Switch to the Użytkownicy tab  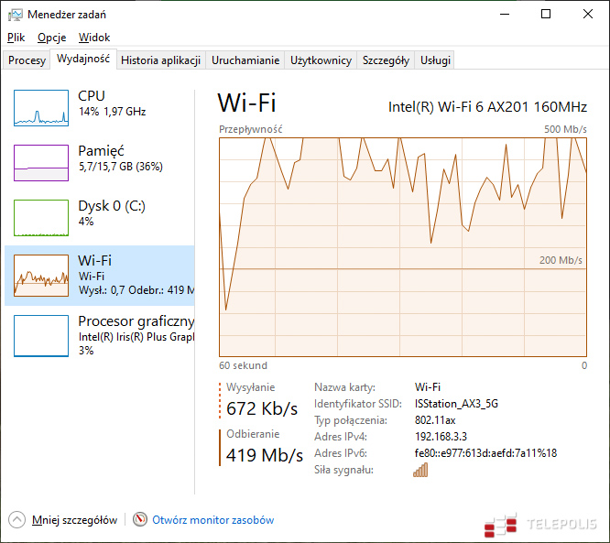point(321,60)
